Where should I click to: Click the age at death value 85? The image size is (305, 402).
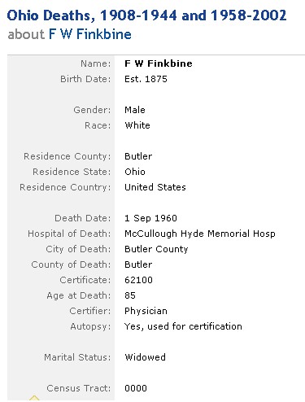click(130, 295)
